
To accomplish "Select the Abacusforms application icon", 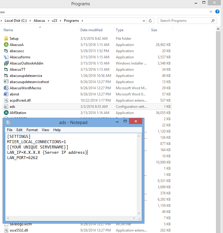I will tap(6, 57).
